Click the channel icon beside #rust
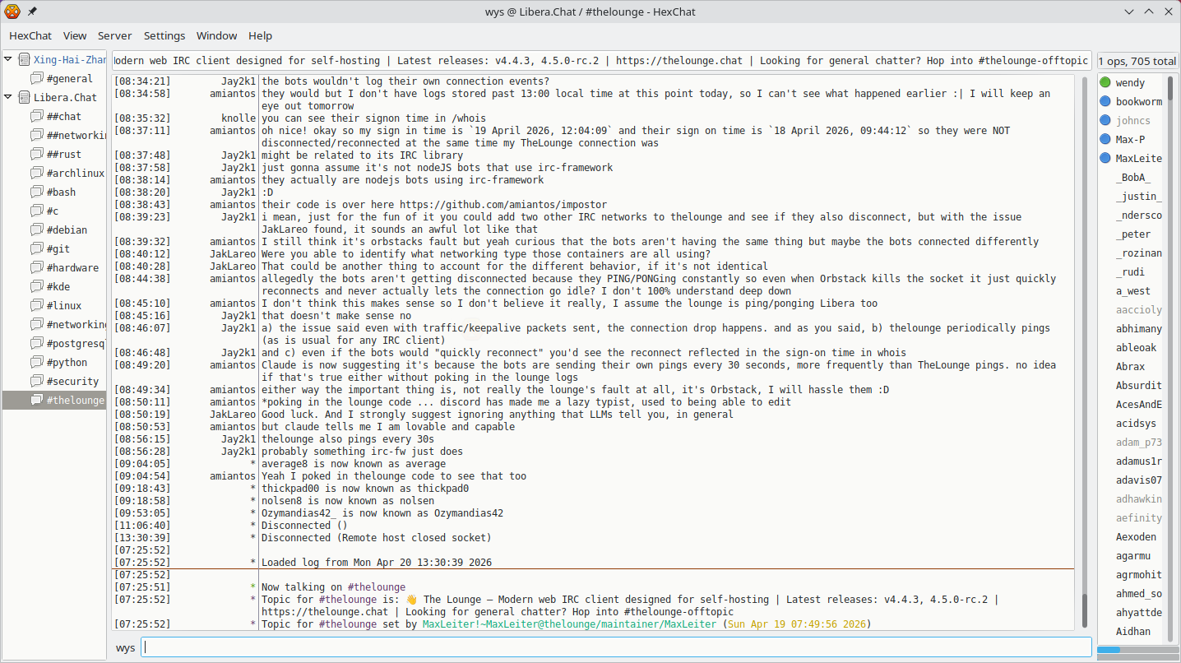 point(37,155)
